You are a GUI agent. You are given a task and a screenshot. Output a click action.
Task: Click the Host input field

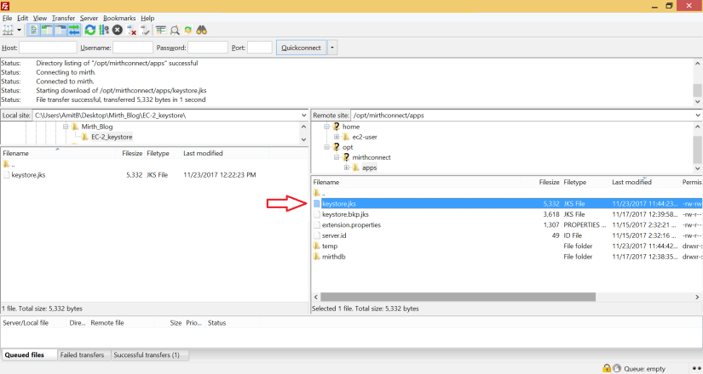tap(48, 48)
